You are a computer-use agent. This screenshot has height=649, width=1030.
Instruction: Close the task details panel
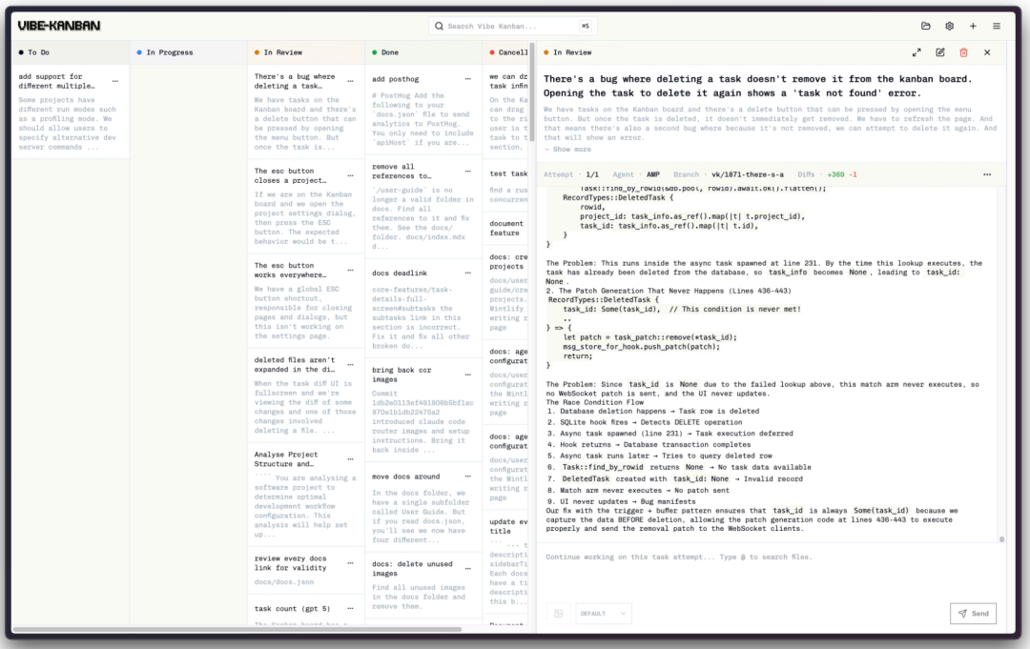(x=987, y=52)
